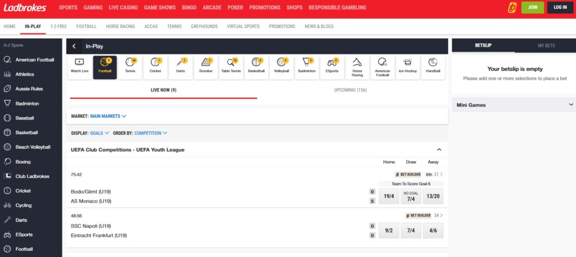Open Bodo/Glimt (U19) match details
Screen dimensions: 576x257
[x=91, y=192]
